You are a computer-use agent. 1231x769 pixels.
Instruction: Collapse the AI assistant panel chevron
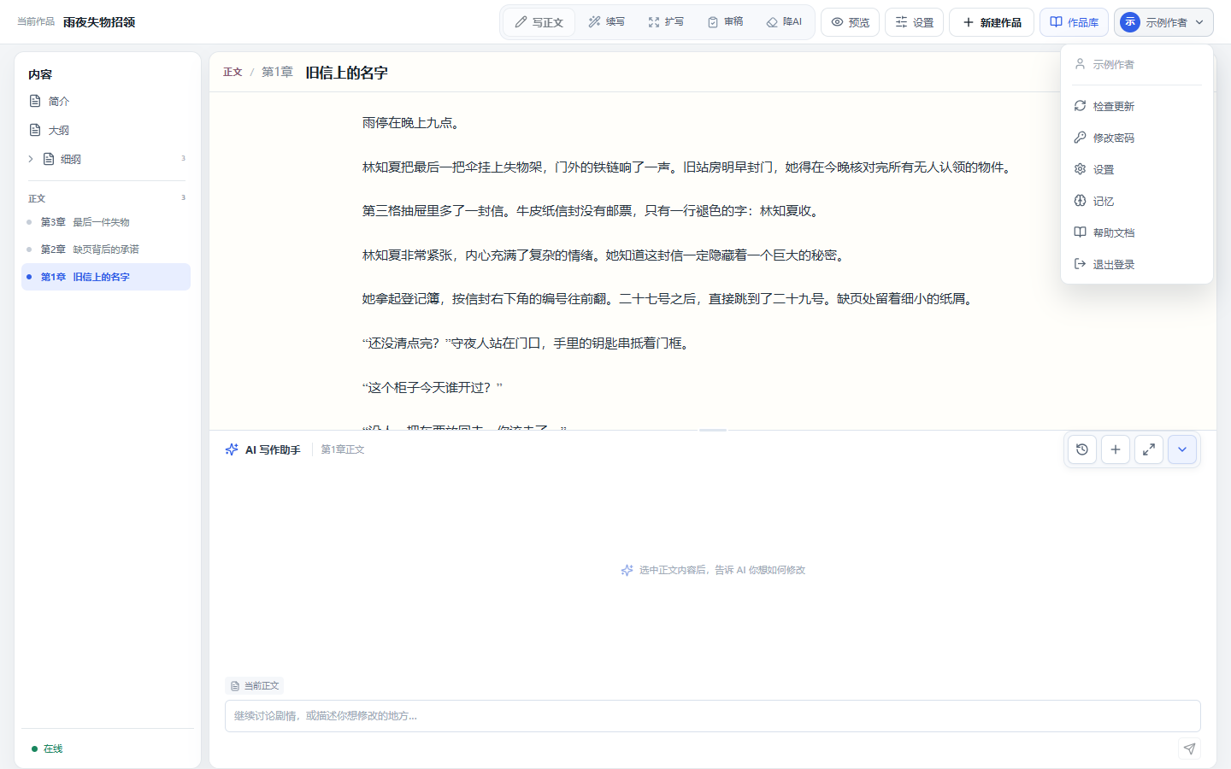pos(1182,449)
